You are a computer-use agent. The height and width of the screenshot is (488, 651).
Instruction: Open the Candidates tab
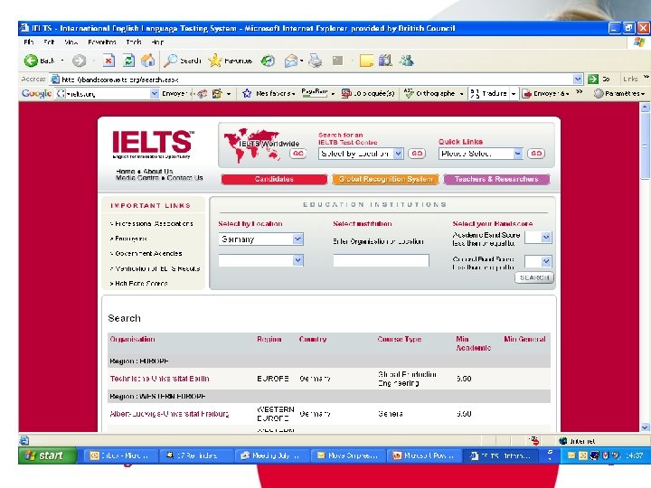[274, 179]
